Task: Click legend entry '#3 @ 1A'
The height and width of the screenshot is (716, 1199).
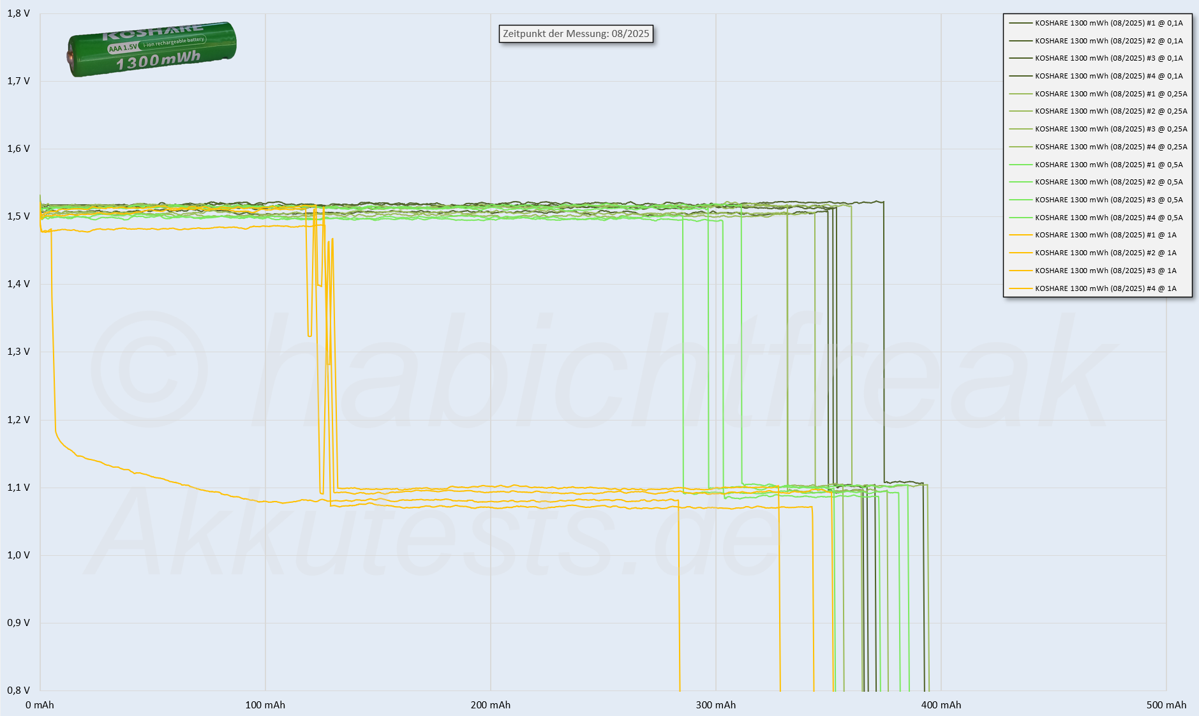Action: pos(1094,271)
